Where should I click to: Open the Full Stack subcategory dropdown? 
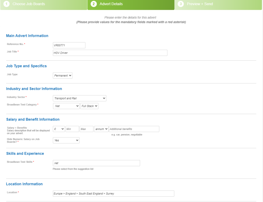pyautogui.click(x=89, y=106)
